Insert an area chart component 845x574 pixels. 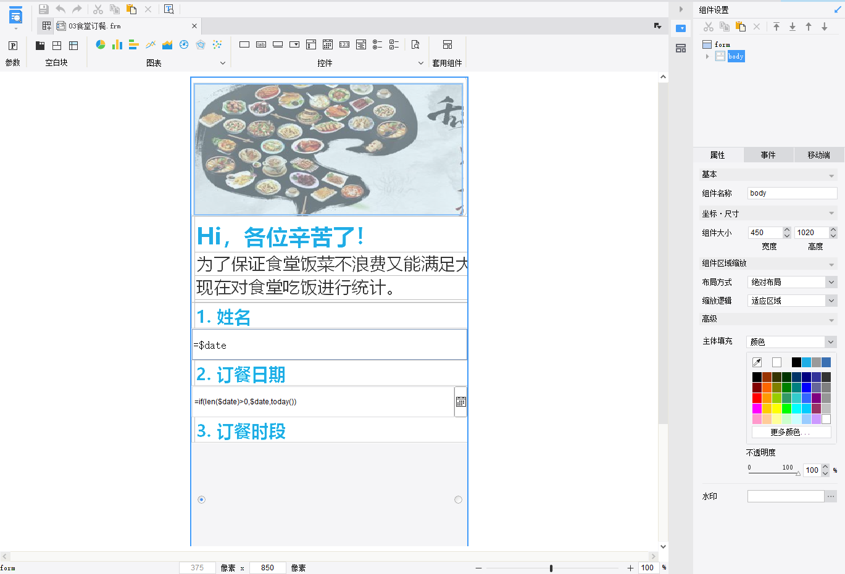[x=167, y=44]
